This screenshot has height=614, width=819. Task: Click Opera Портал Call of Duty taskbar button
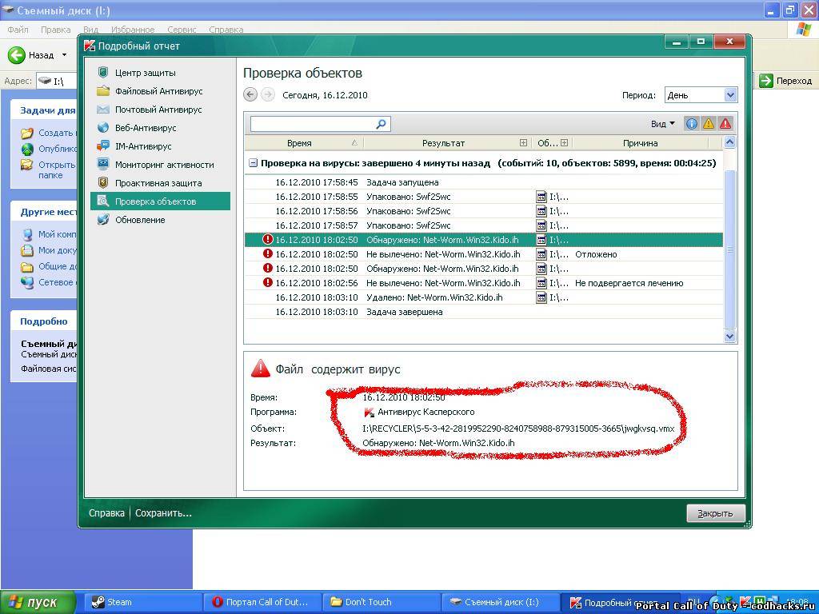pos(261,602)
